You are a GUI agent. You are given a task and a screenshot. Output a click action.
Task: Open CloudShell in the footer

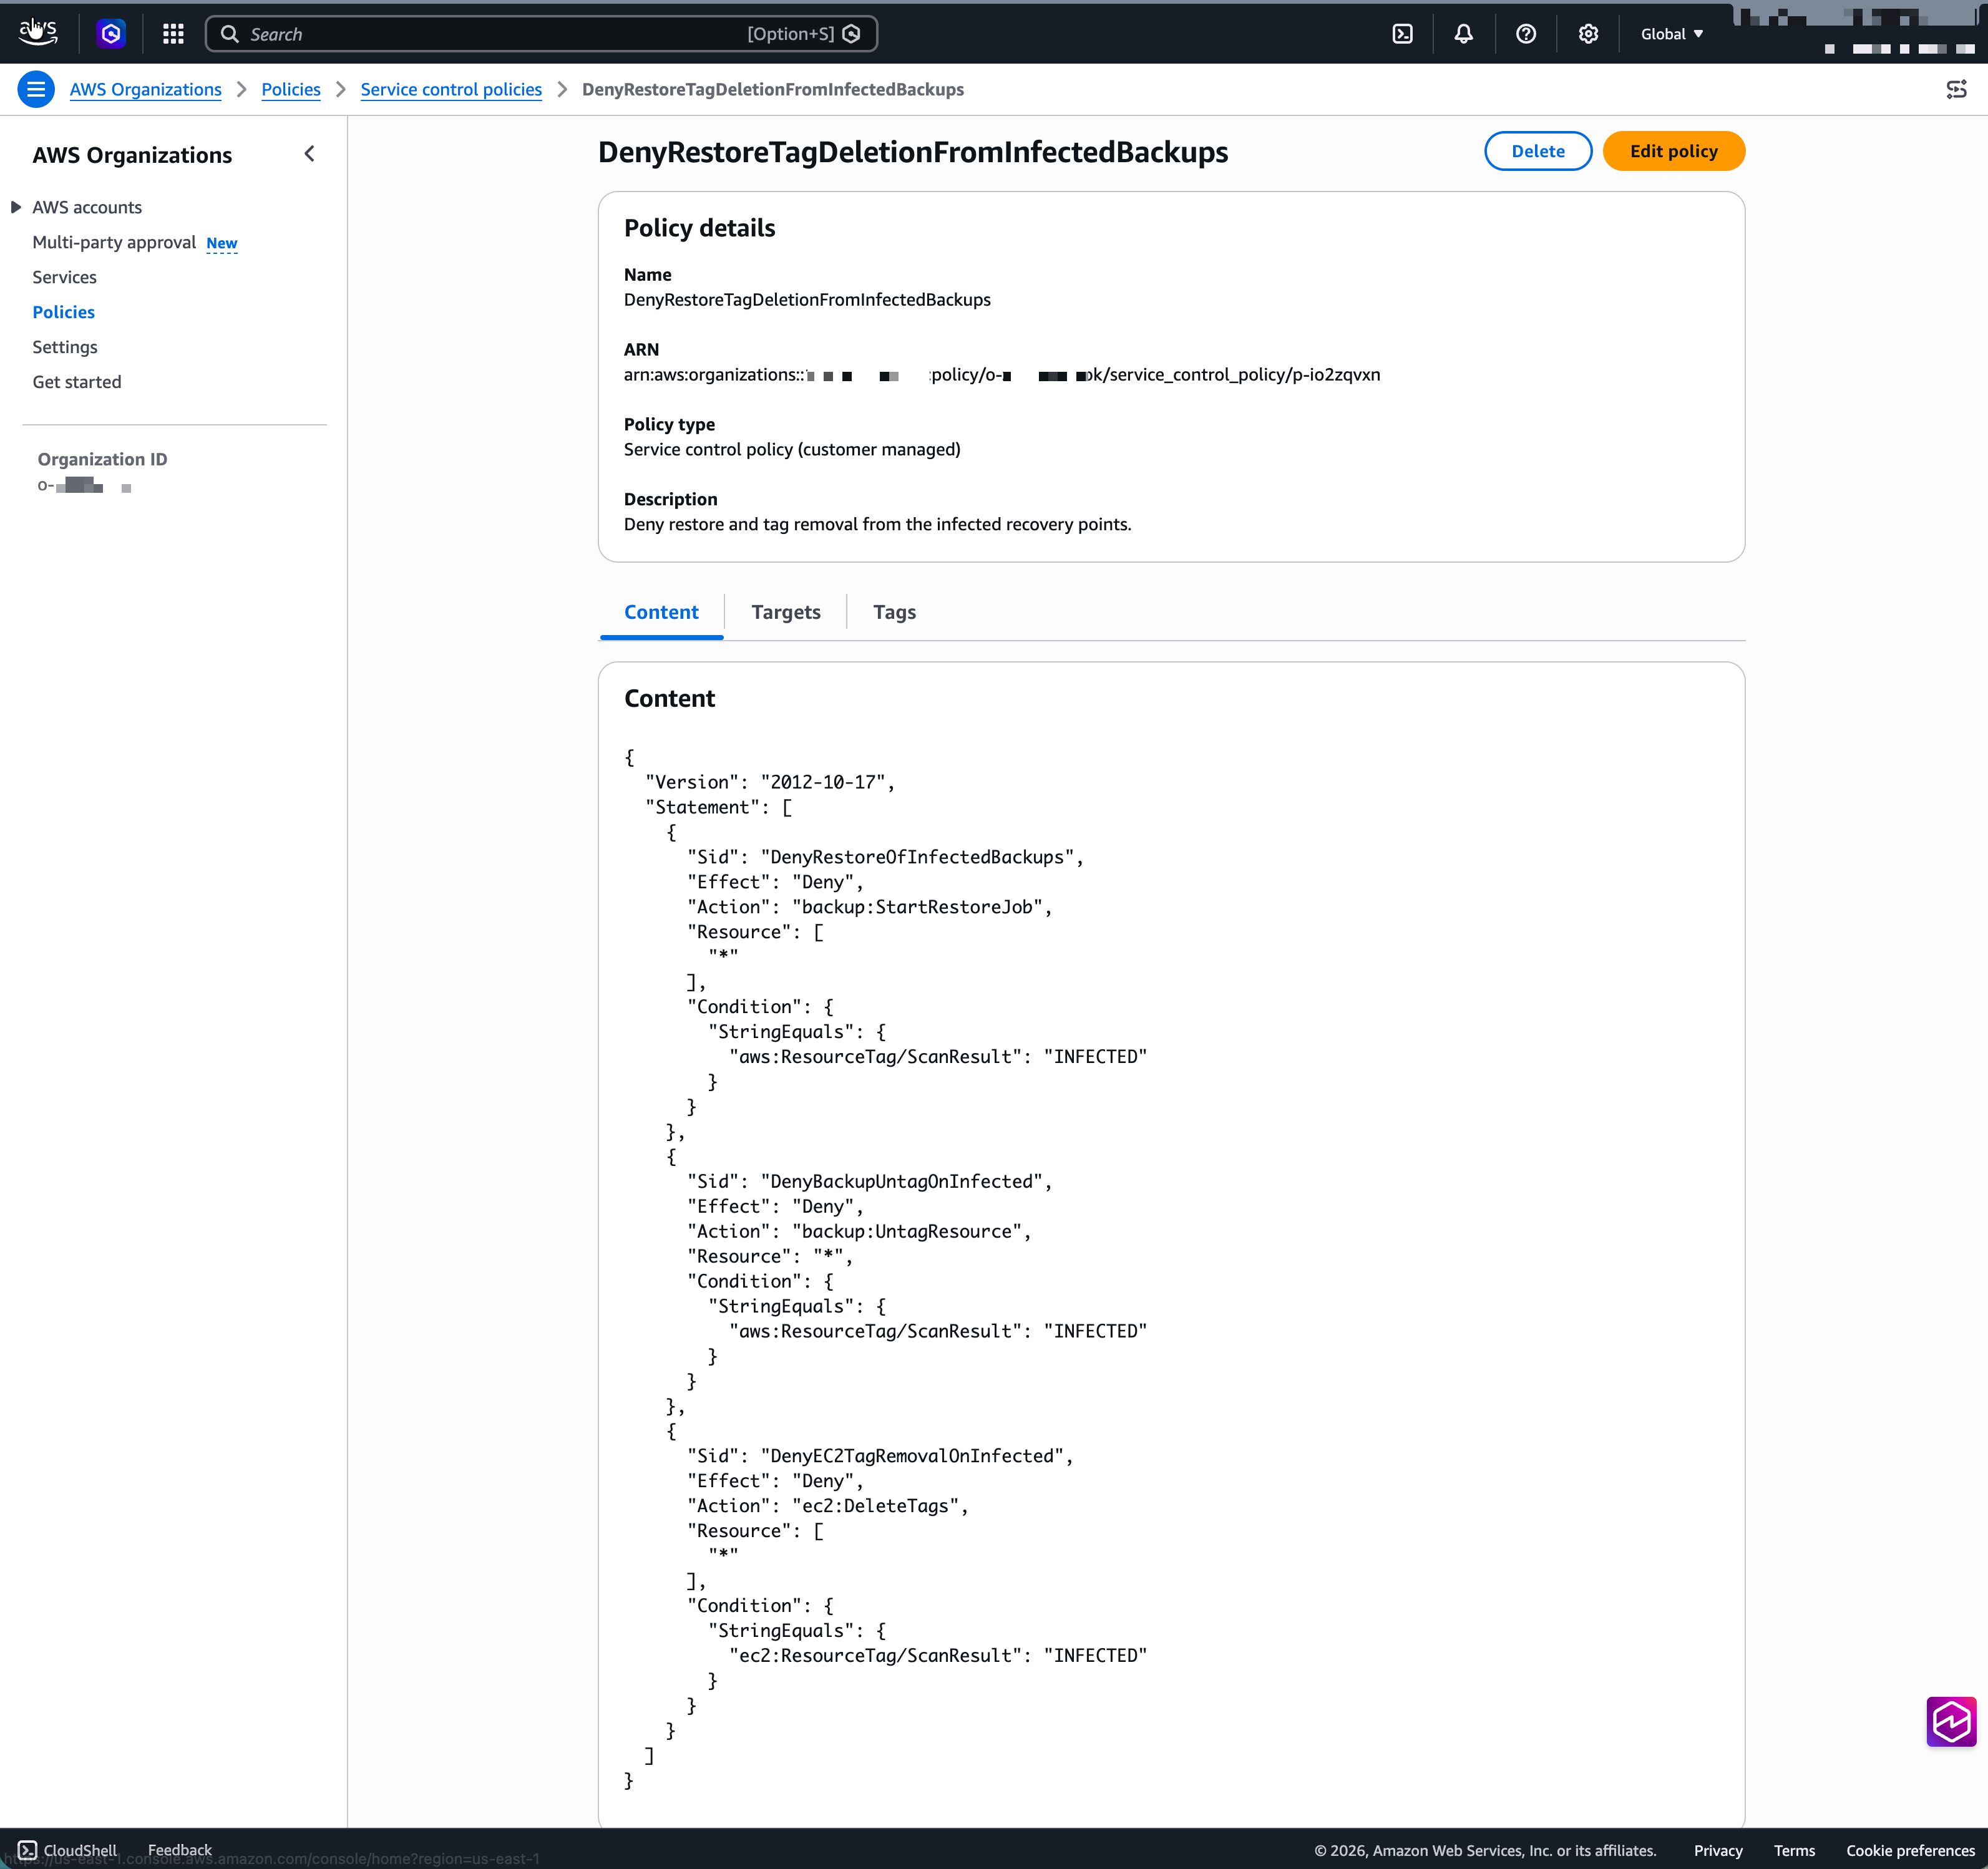[x=68, y=1850]
